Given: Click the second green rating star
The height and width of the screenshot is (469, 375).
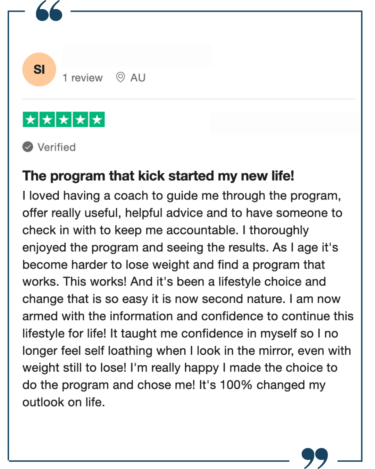Looking at the screenshot, I should (47, 120).
